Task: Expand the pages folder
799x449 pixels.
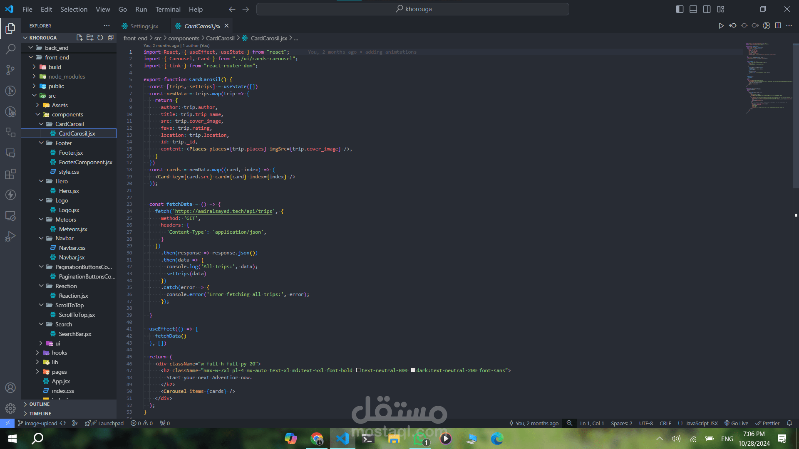Action: 59,372
